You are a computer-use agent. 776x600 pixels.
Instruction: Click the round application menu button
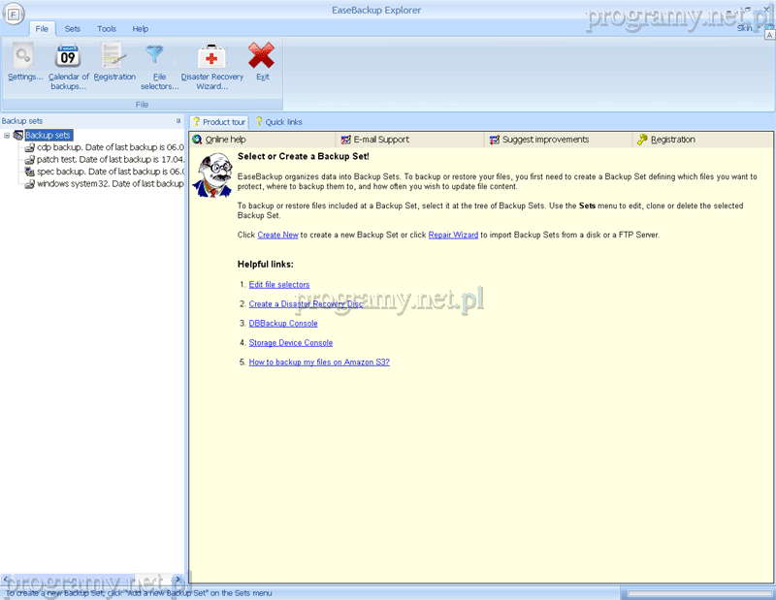click(14, 14)
